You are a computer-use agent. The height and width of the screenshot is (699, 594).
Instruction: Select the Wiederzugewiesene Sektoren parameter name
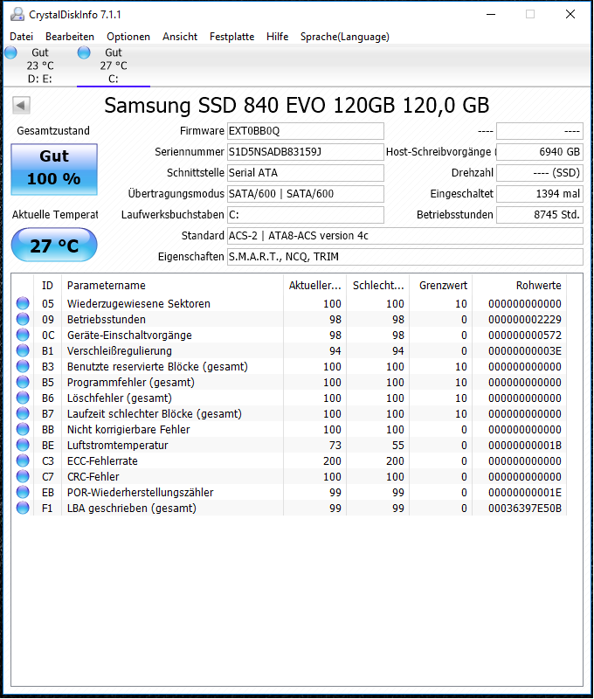click(139, 303)
